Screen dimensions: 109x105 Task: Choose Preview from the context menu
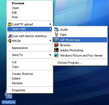click(x=30, y=3)
